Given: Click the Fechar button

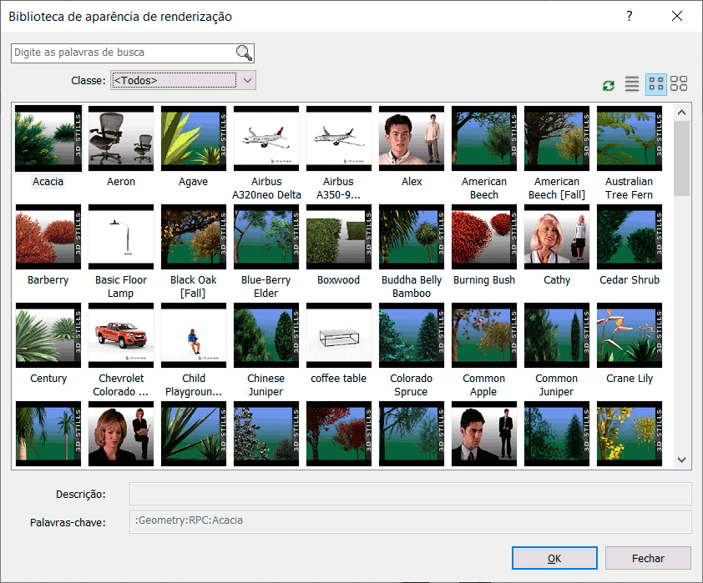Looking at the screenshot, I should tap(648, 558).
